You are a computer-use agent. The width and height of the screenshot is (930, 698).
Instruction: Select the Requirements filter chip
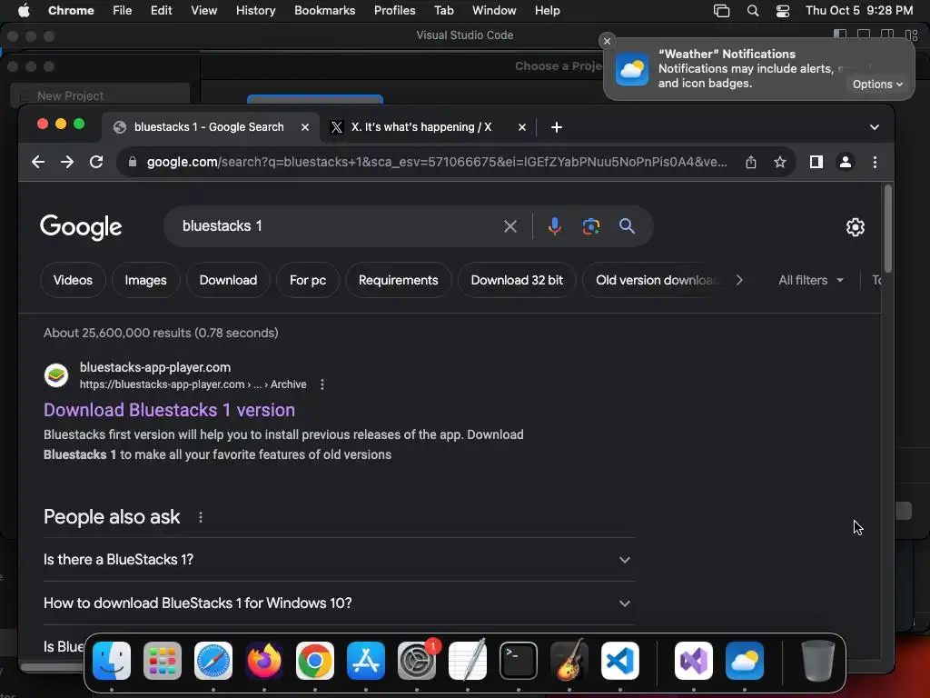(398, 280)
